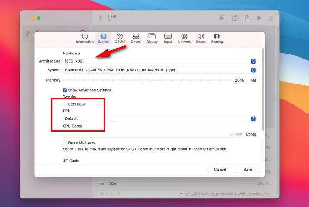The width and height of the screenshot is (309, 207).
Task: Click the CPU Cores input field
Action: [153, 134]
